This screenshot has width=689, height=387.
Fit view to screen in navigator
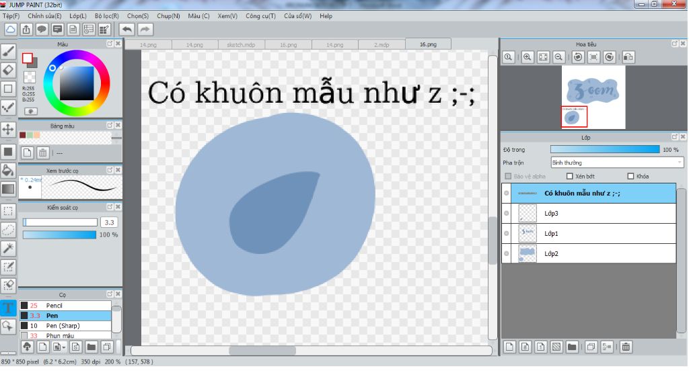543,57
